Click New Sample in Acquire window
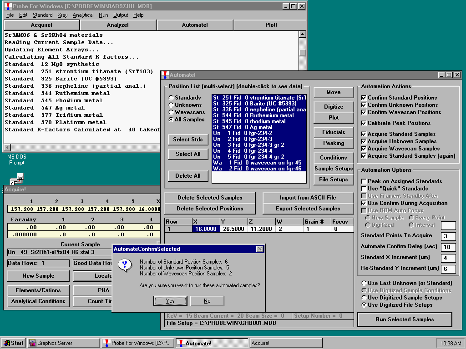The image size is (466, 349). [38, 276]
